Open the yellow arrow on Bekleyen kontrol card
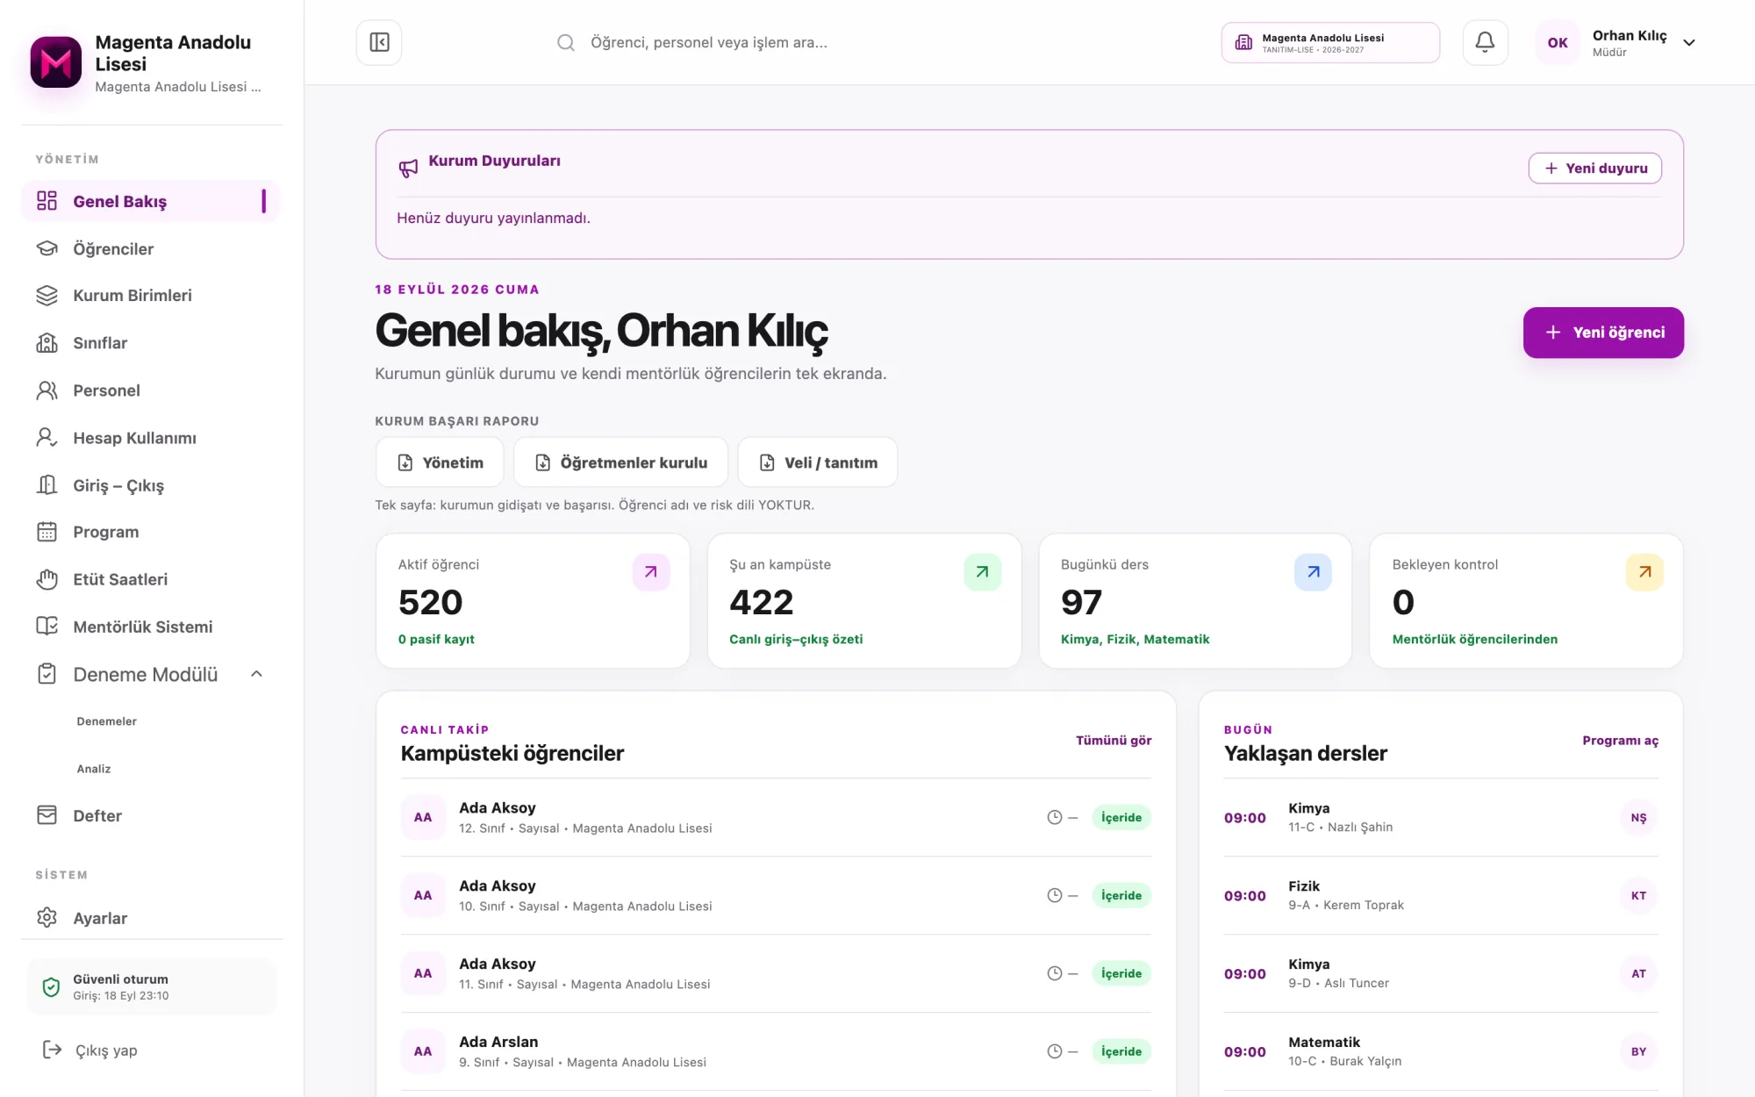 [x=1644, y=572]
